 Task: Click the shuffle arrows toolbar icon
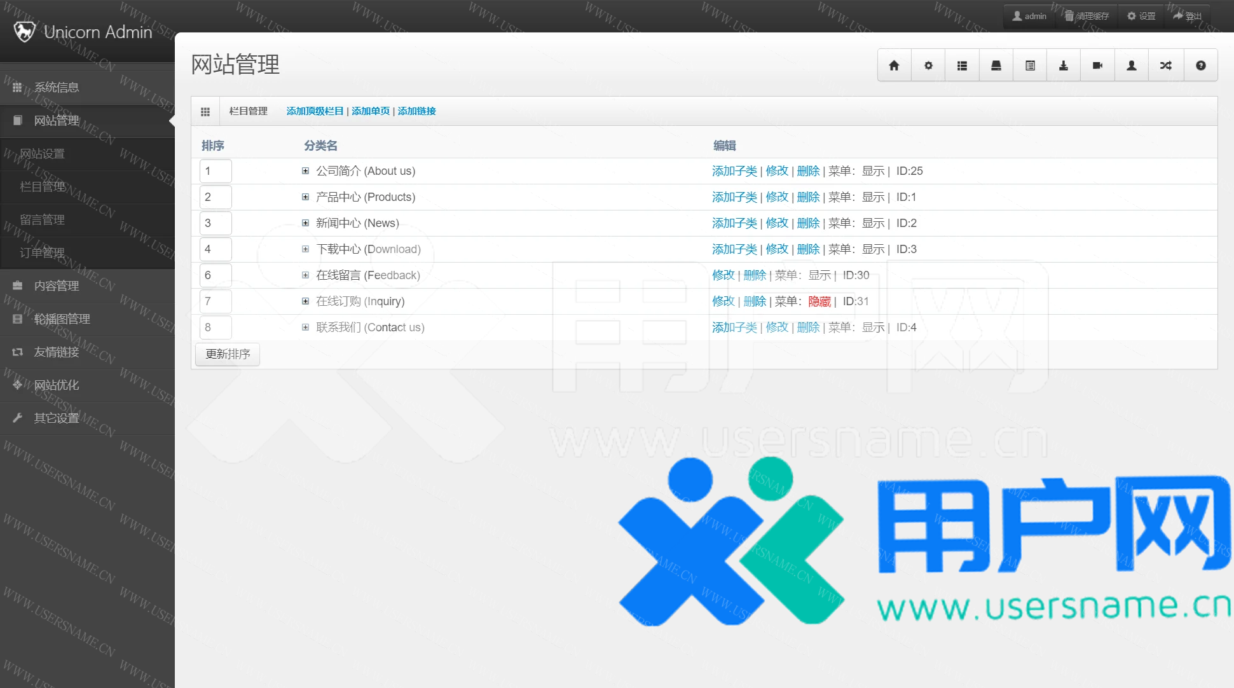[1165, 65]
